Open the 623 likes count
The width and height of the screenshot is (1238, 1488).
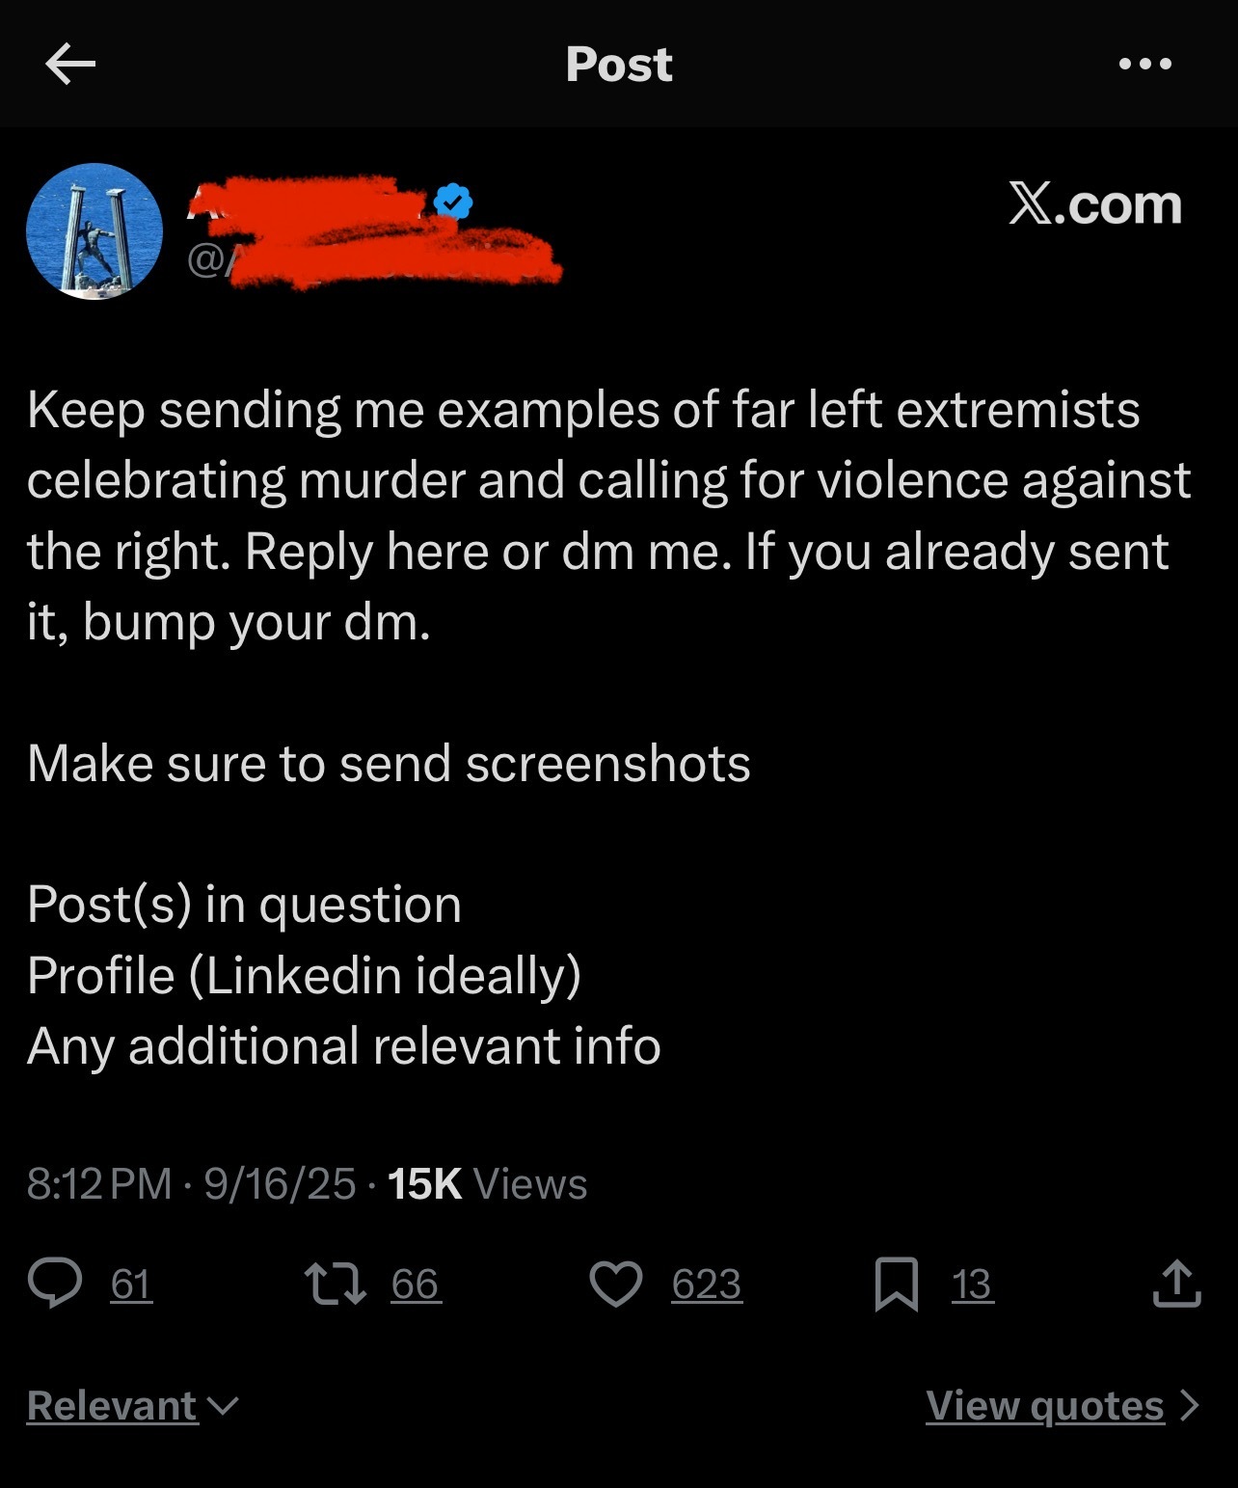click(707, 1284)
